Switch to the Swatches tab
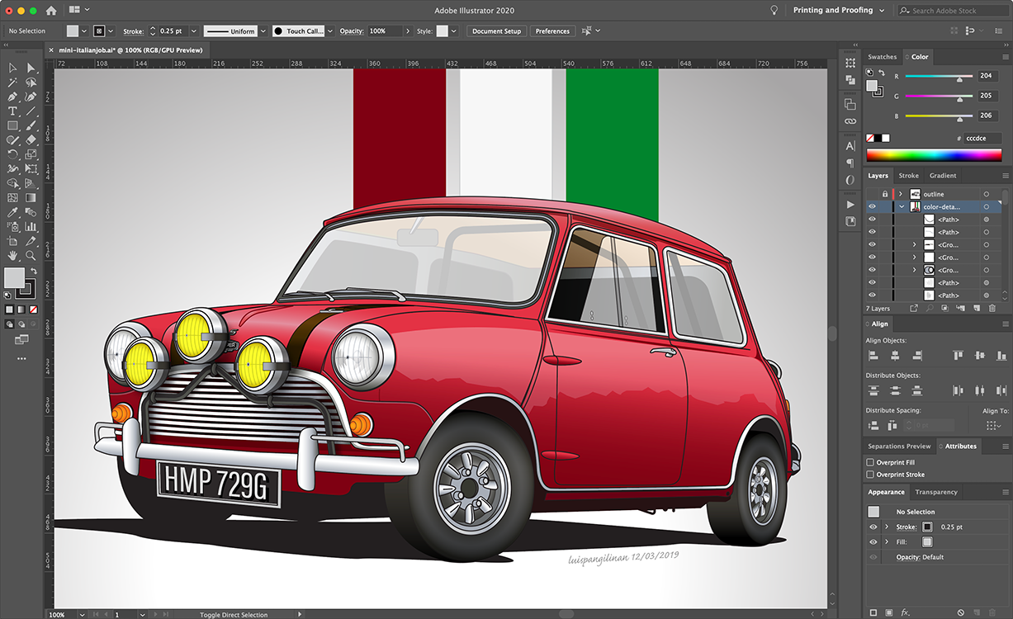Image resolution: width=1013 pixels, height=619 pixels. click(882, 57)
